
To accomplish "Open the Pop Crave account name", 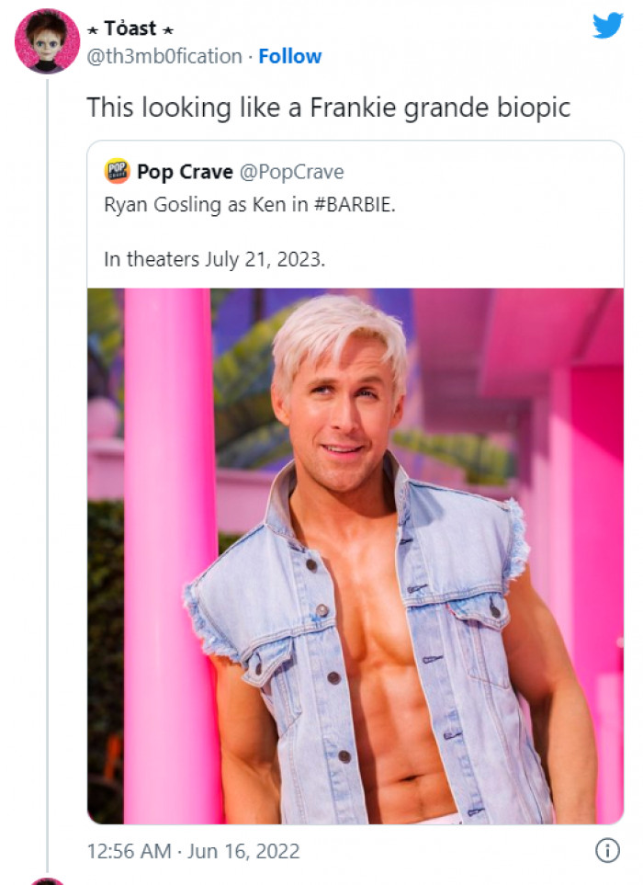I will click(x=184, y=171).
